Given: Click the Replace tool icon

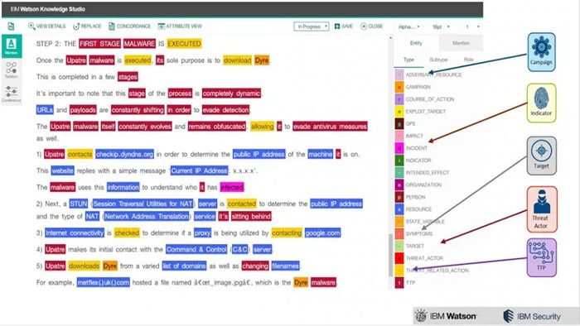Looking at the screenshot, I should click(76, 26).
